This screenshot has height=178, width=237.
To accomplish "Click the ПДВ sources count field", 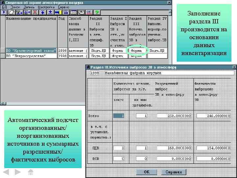I will tap(118, 148).
